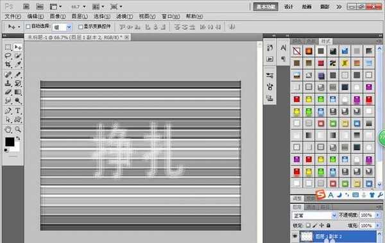
Task: Select the Eyedropper tool
Action: point(18,65)
